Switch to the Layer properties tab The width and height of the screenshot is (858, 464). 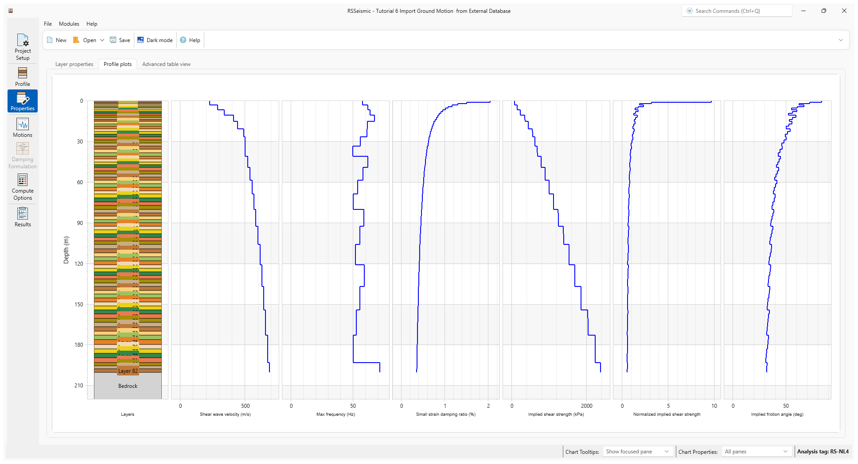74,64
